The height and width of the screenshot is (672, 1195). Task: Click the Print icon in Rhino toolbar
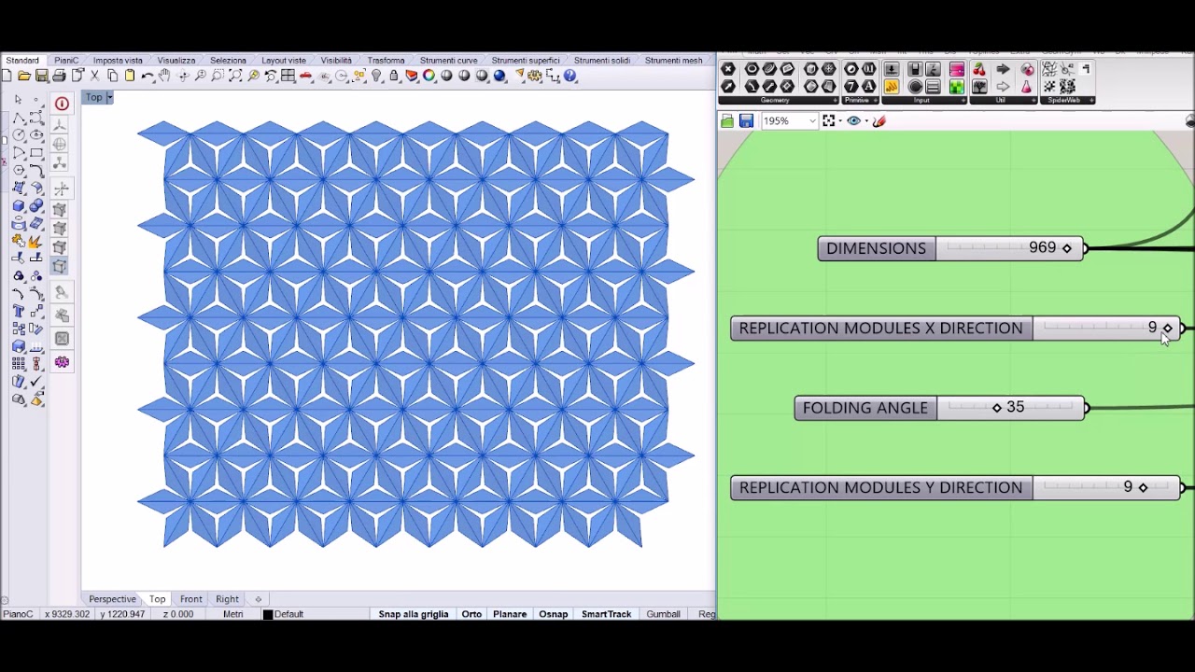pyautogui.click(x=59, y=76)
